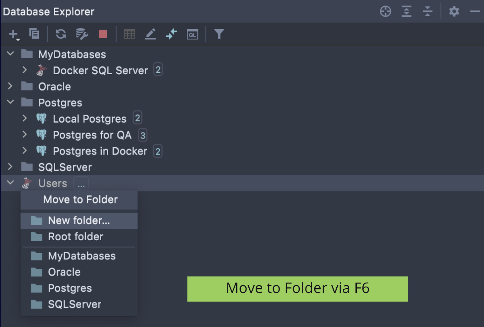Expand the Postgres for QA node
Screen dimensions: 484x327
point(25,134)
